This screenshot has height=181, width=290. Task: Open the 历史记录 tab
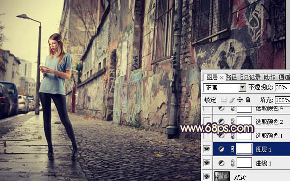click(250, 77)
